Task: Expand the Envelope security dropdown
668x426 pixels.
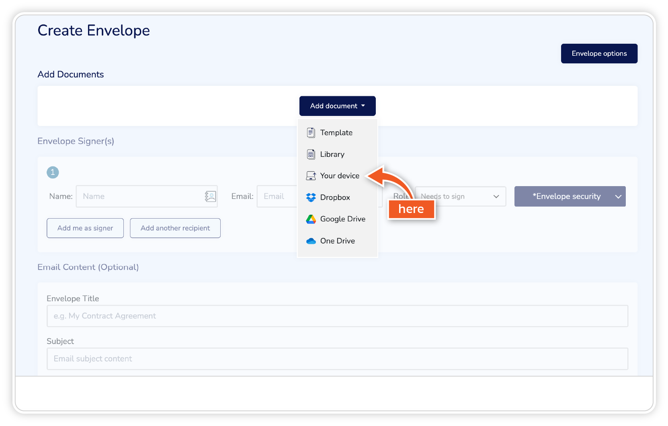Action: (x=570, y=196)
